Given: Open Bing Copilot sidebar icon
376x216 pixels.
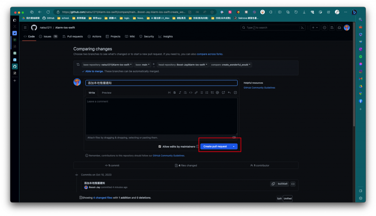Looking at the screenshot, I should point(354,12).
